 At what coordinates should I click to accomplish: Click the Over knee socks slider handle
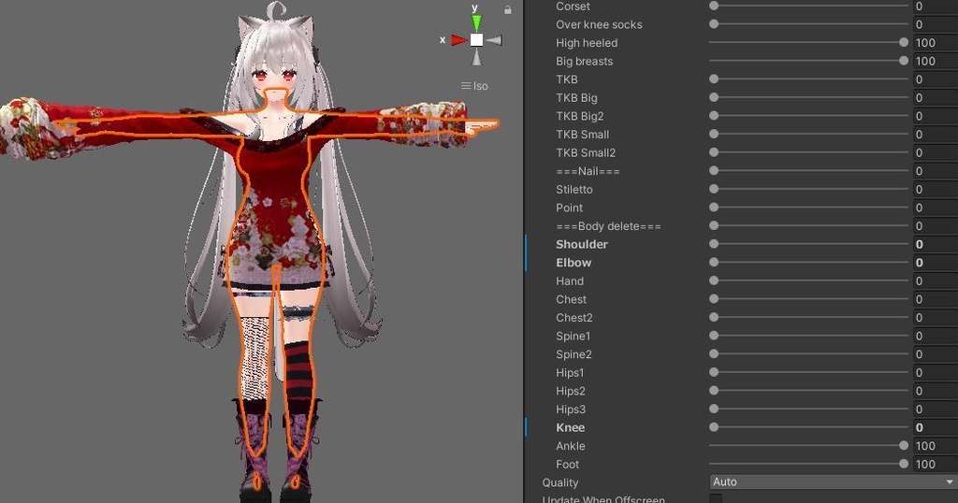(714, 24)
